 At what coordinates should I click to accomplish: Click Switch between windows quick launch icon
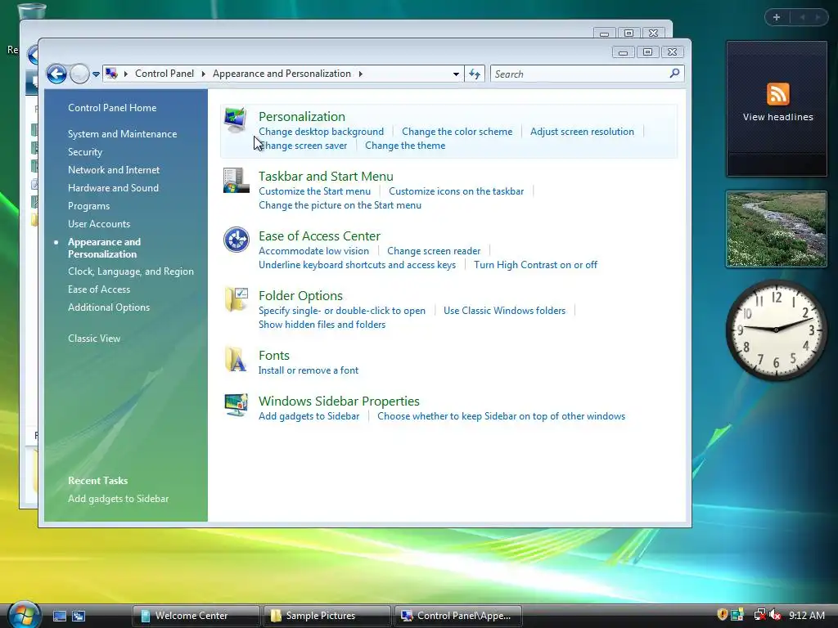click(x=79, y=617)
